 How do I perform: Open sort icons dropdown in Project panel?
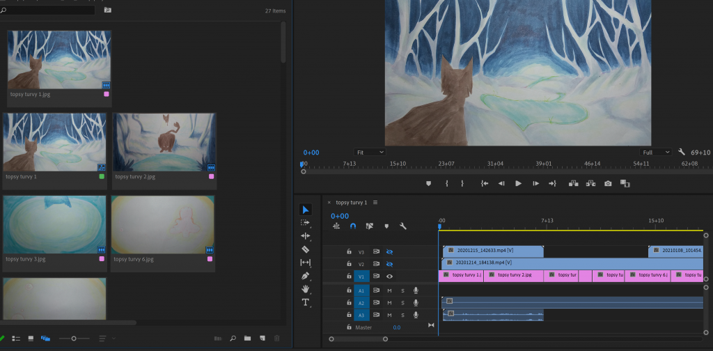(107, 338)
